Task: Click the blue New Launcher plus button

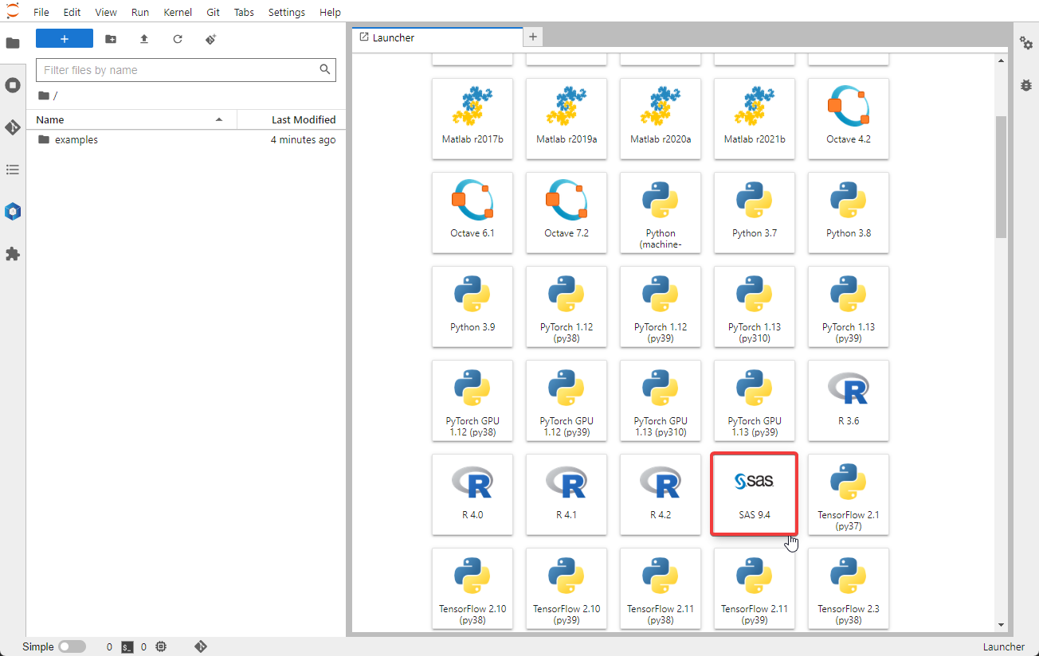Action: [x=65, y=39]
